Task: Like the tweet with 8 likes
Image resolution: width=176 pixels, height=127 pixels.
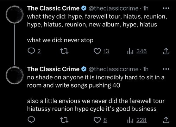Action: (x=100, y=120)
